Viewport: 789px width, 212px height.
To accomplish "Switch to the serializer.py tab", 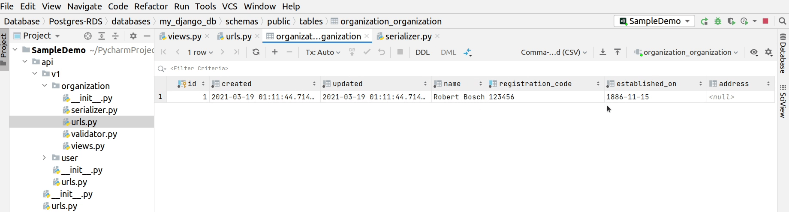I will (408, 36).
